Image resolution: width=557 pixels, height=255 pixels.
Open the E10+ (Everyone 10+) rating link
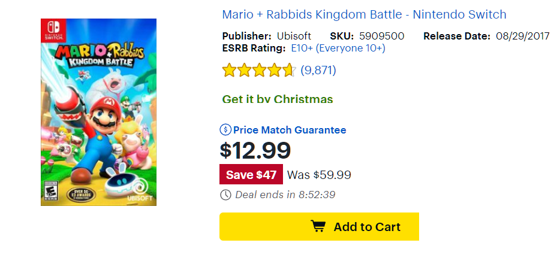338,48
